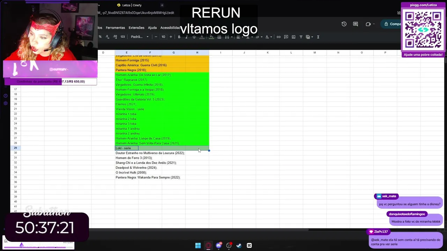The image size is (447, 251).
Task: Click the browser address bar URL
Action: (136, 13)
